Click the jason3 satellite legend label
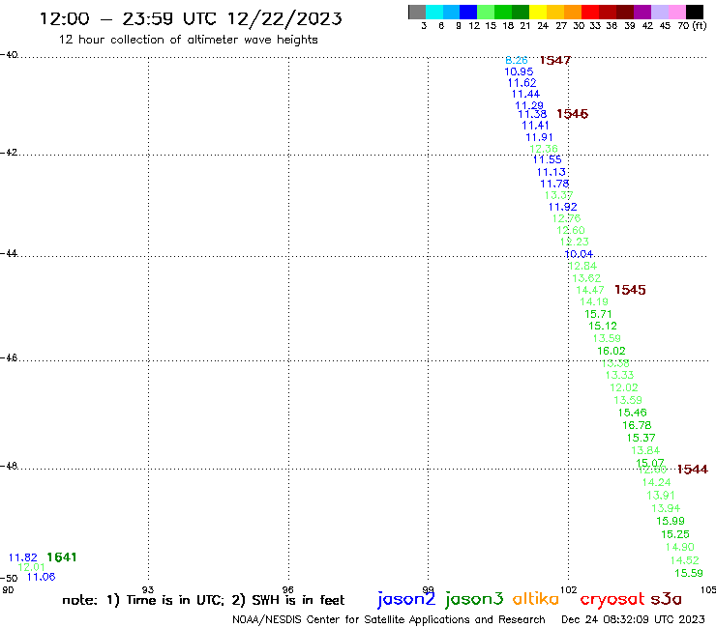Image resolution: width=716 pixels, height=628 pixels. click(474, 599)
